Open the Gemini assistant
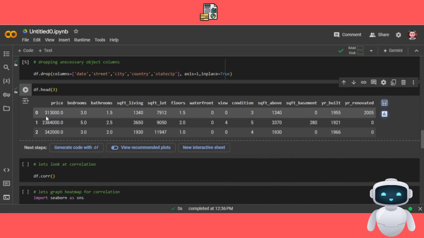Viewport: 424px width, 238px height. point(393,50)
